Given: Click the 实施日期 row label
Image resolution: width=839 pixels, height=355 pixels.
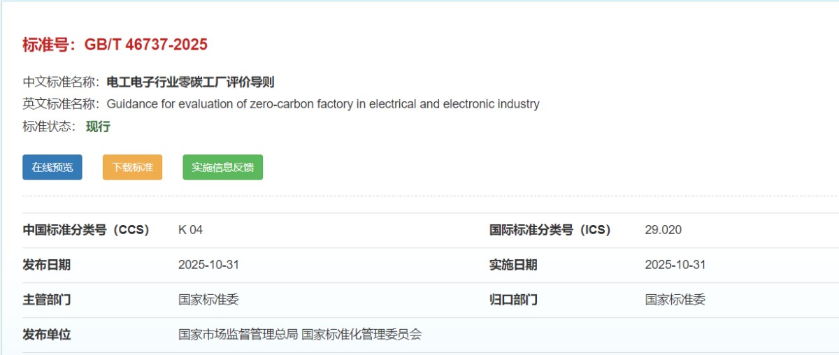Looking at the screenshot, I should coord(513,265).
